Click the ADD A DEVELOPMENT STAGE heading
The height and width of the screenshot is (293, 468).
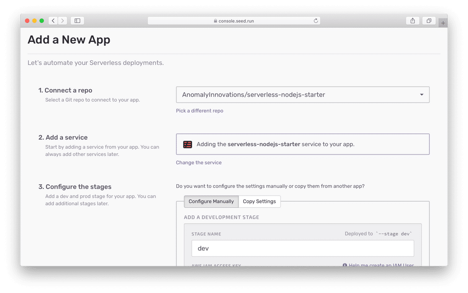point(221,217)
